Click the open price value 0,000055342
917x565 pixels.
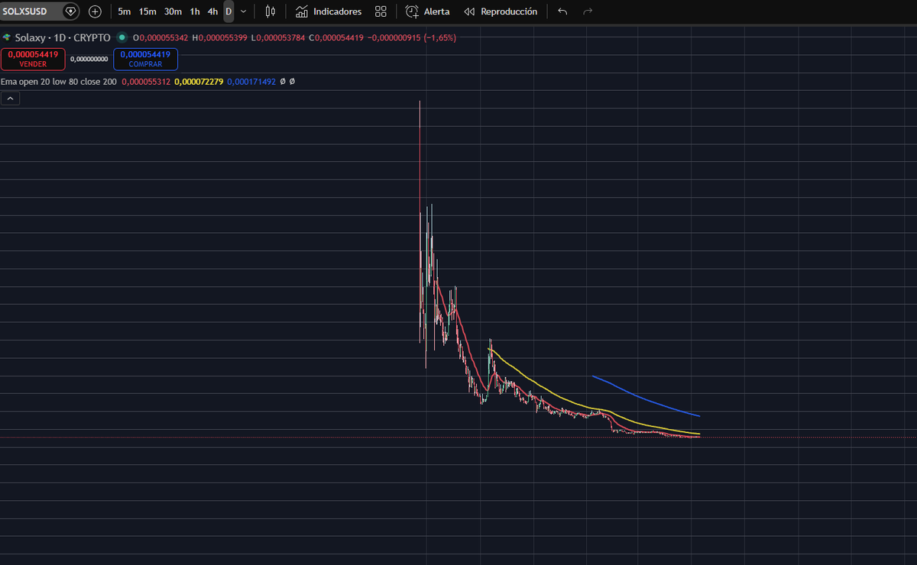click(x=164, y=37)
